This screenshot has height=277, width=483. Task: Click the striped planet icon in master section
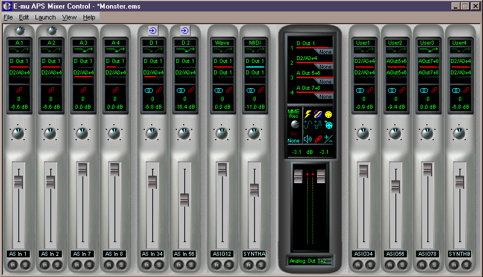pyautogui.click(x=318, y=114)
